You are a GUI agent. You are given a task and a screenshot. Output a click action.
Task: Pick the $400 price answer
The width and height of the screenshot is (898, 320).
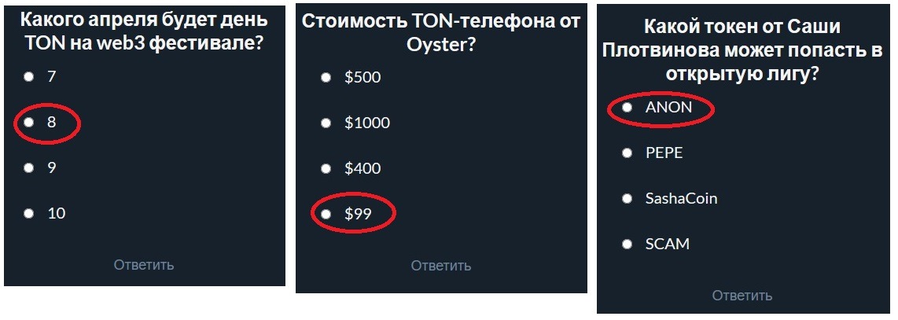click(326, 168)
